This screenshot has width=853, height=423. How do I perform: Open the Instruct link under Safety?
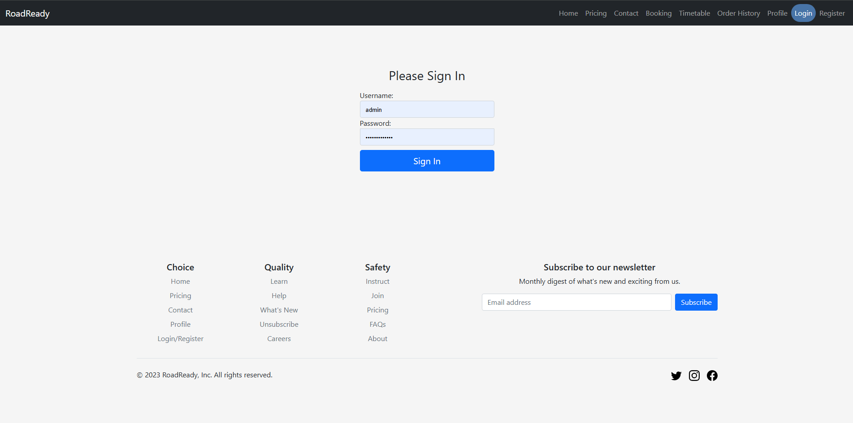click(377, 282)
